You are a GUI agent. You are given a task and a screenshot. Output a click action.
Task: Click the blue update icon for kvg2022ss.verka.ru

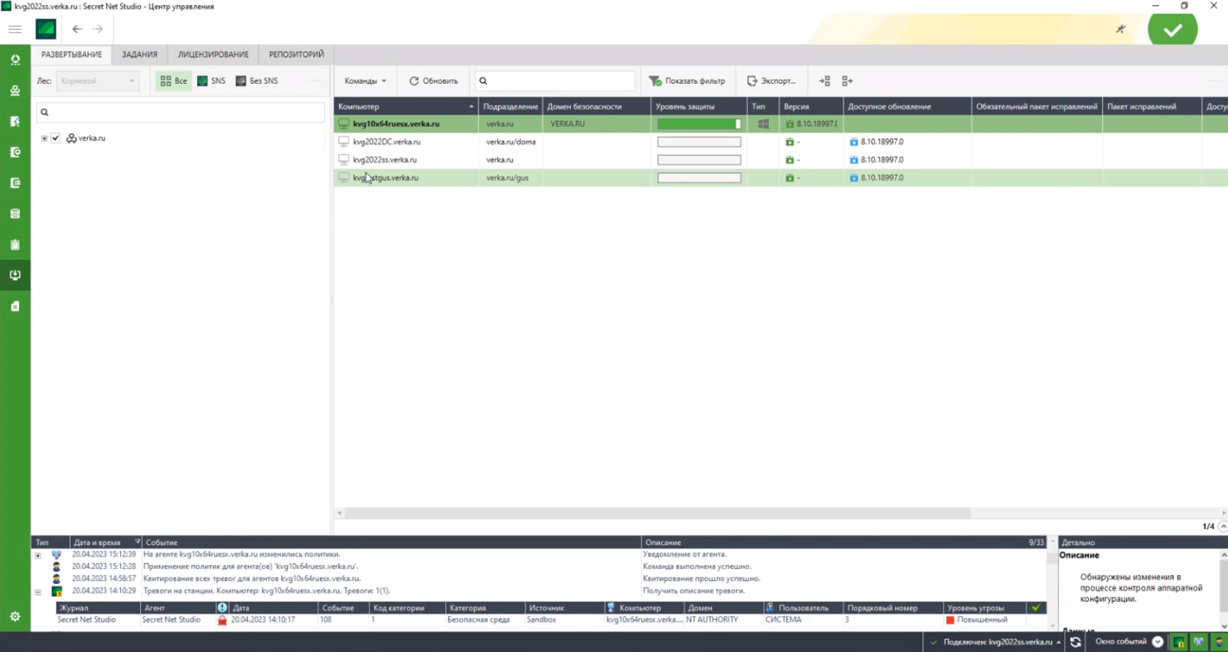[x=853, y=160]
